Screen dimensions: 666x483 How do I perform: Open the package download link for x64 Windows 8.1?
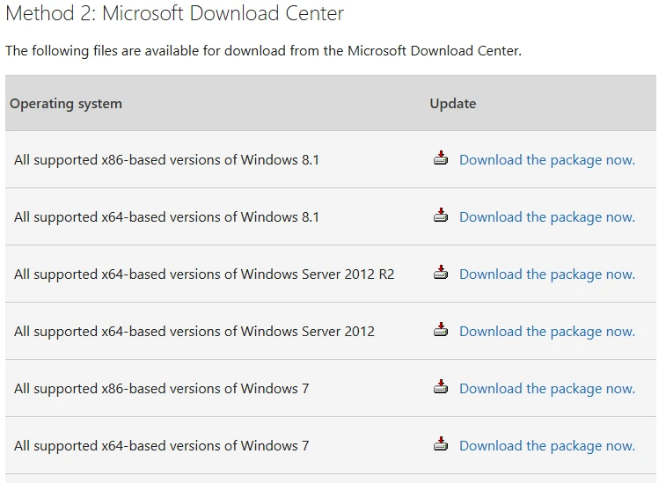[546, 217]
